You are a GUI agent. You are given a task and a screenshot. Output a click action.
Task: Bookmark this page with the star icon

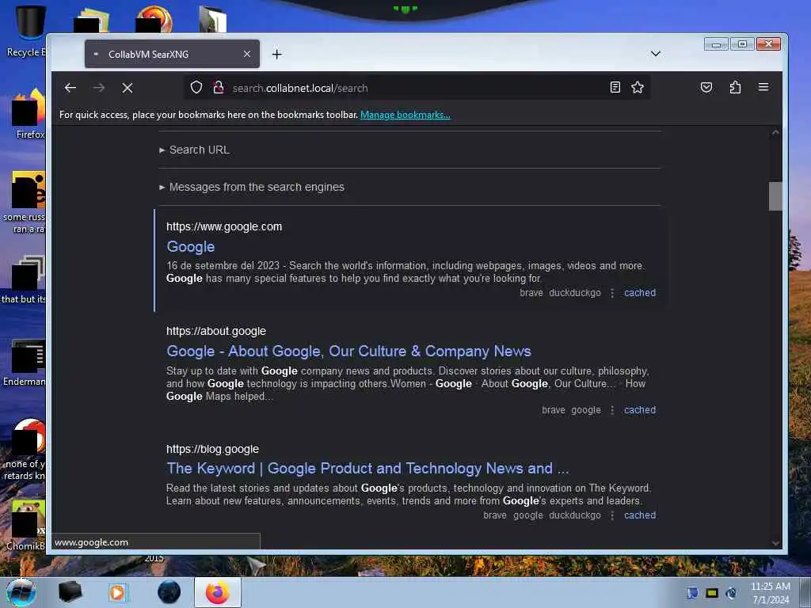pyautogui.click(x=638, y=87)
